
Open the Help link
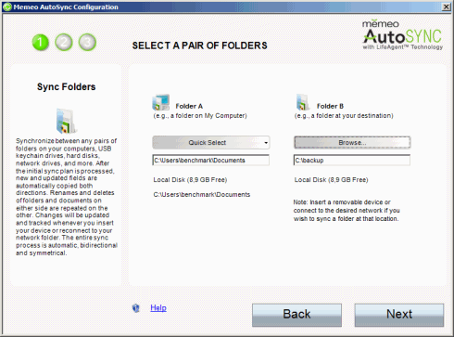click(158, 308)
